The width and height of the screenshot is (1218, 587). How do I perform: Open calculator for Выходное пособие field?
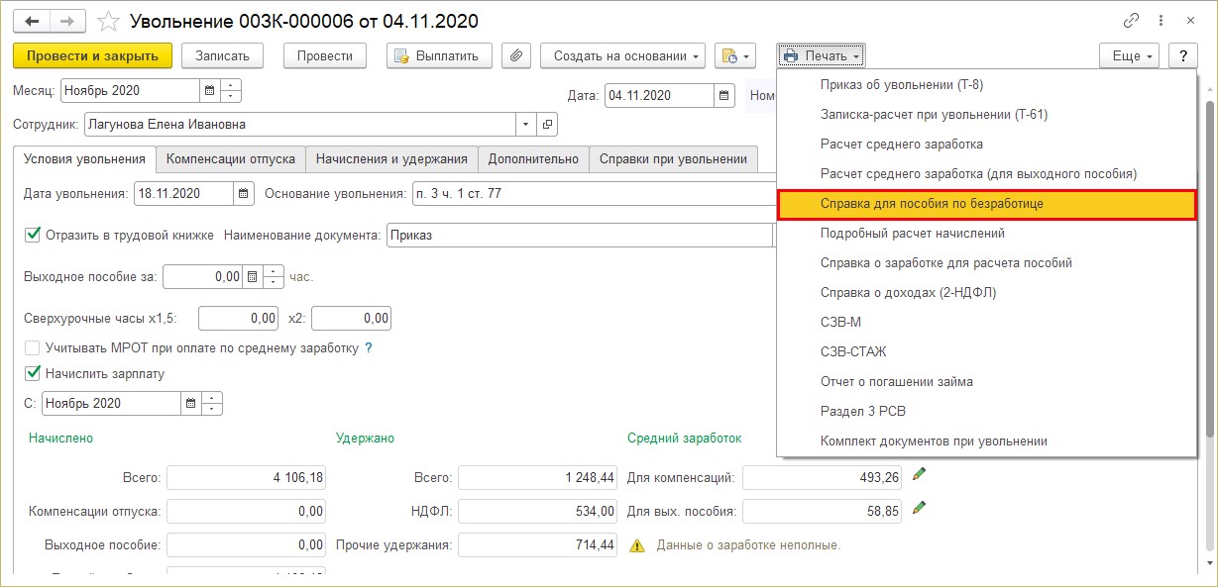[252, 276]
